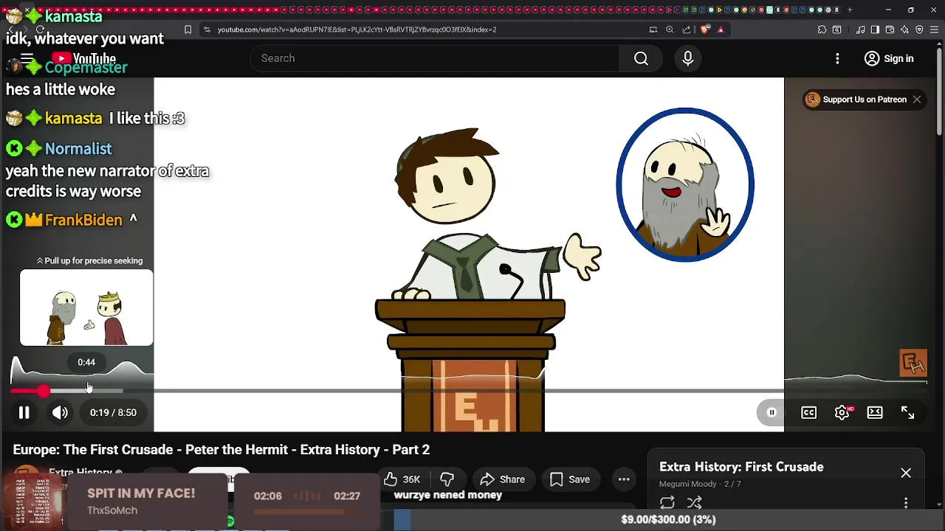Bookmark this page icon in address bar
This screenshot has height=531, width=945.
coord(188,29)
